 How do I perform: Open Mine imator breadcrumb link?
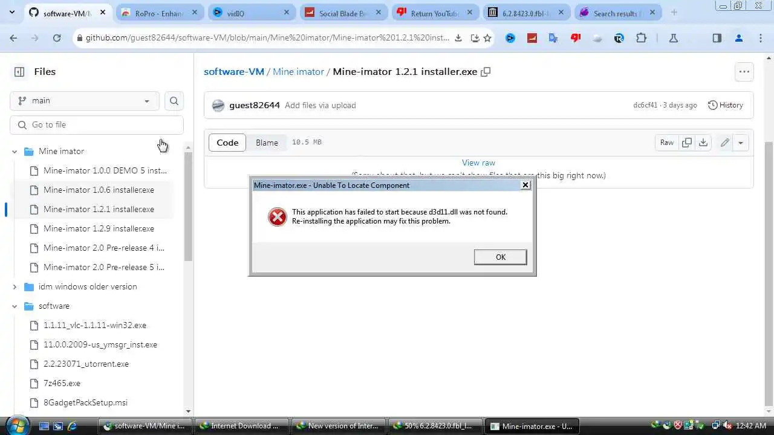[x=298, y=71]
